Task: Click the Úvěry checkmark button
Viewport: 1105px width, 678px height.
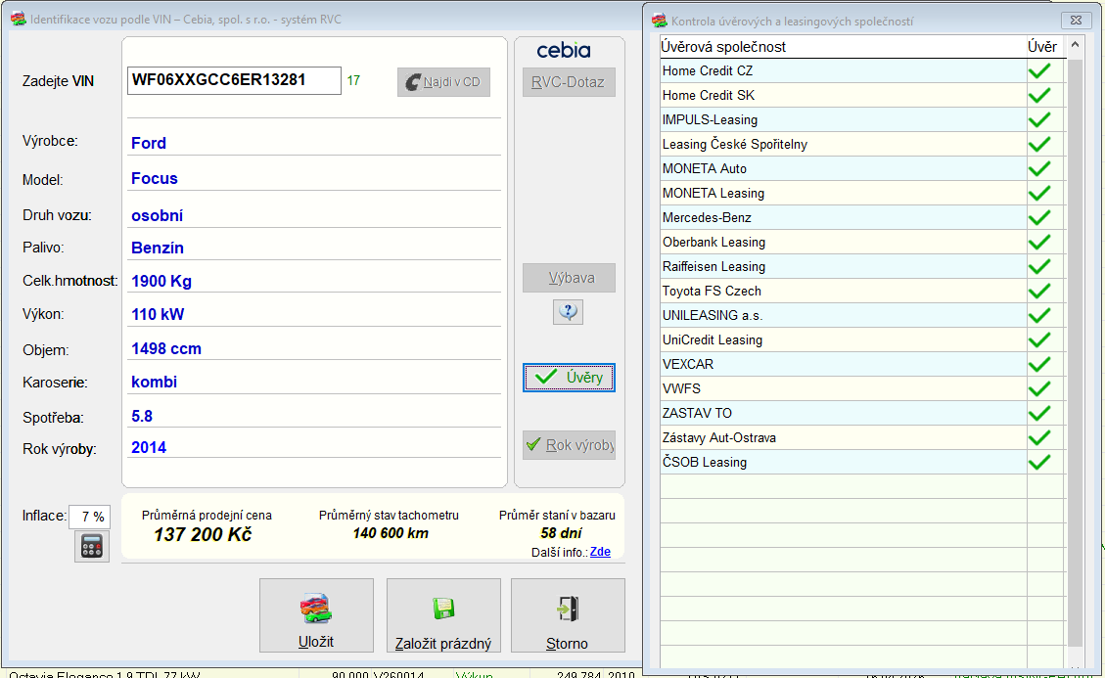Action: pyautogui.click(x=569, y=377)
